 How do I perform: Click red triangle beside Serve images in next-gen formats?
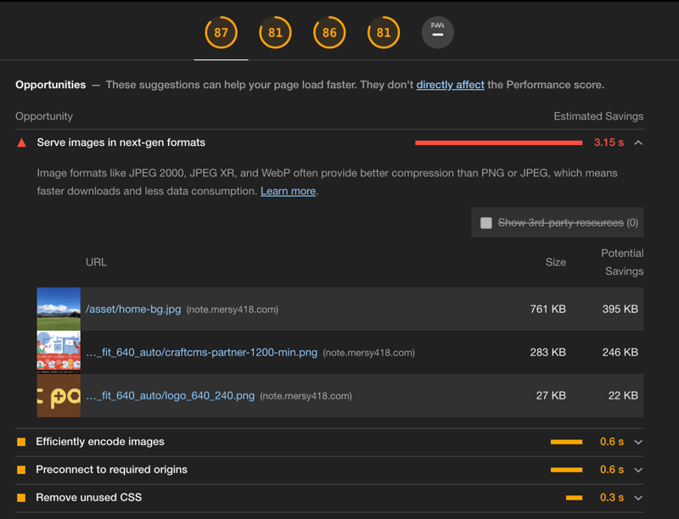pyautogui.click(x=22, y=143)
